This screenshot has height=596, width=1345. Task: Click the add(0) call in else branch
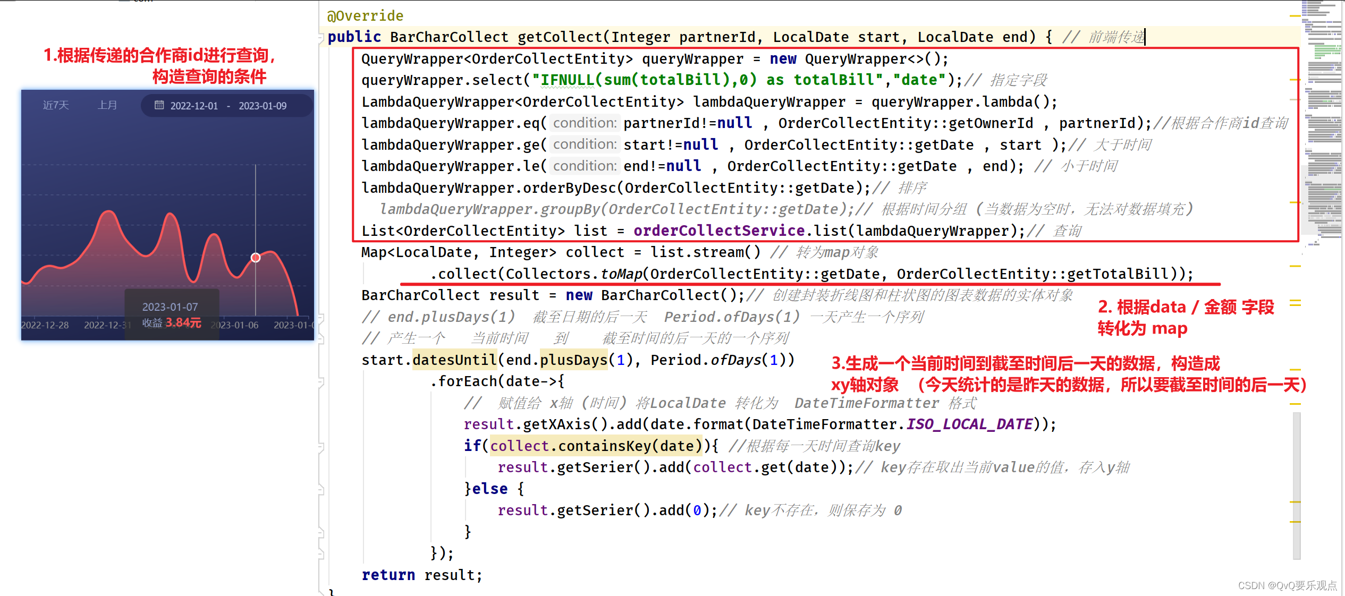click(x=684, y=510)
